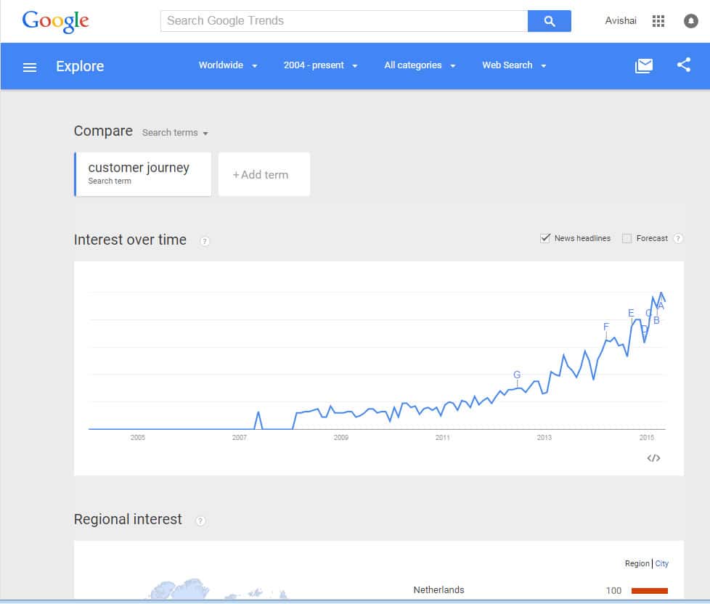Click news headline marker F

point(606,327)
